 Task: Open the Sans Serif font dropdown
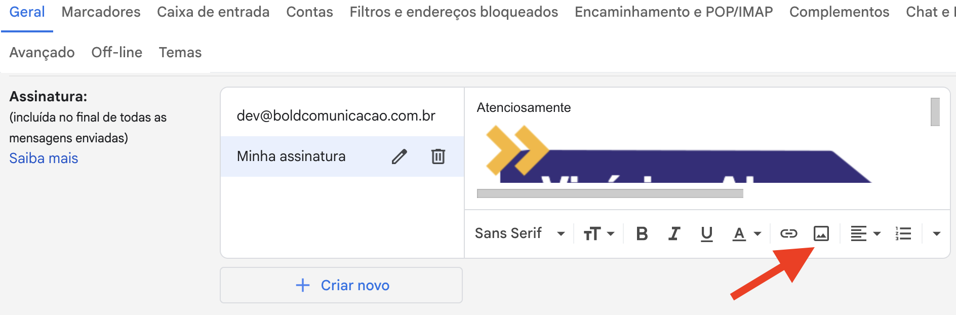(x=520, y=233)
